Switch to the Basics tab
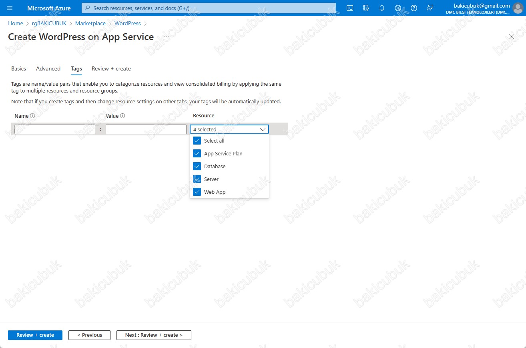The image size is (526, 348). 18,68
